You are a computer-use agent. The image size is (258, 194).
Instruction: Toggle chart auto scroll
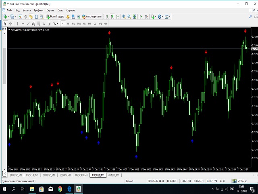141,17
